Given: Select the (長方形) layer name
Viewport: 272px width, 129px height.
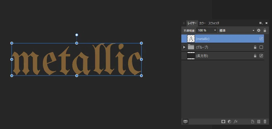Looking at the screenshot, I should click(202, 56).
